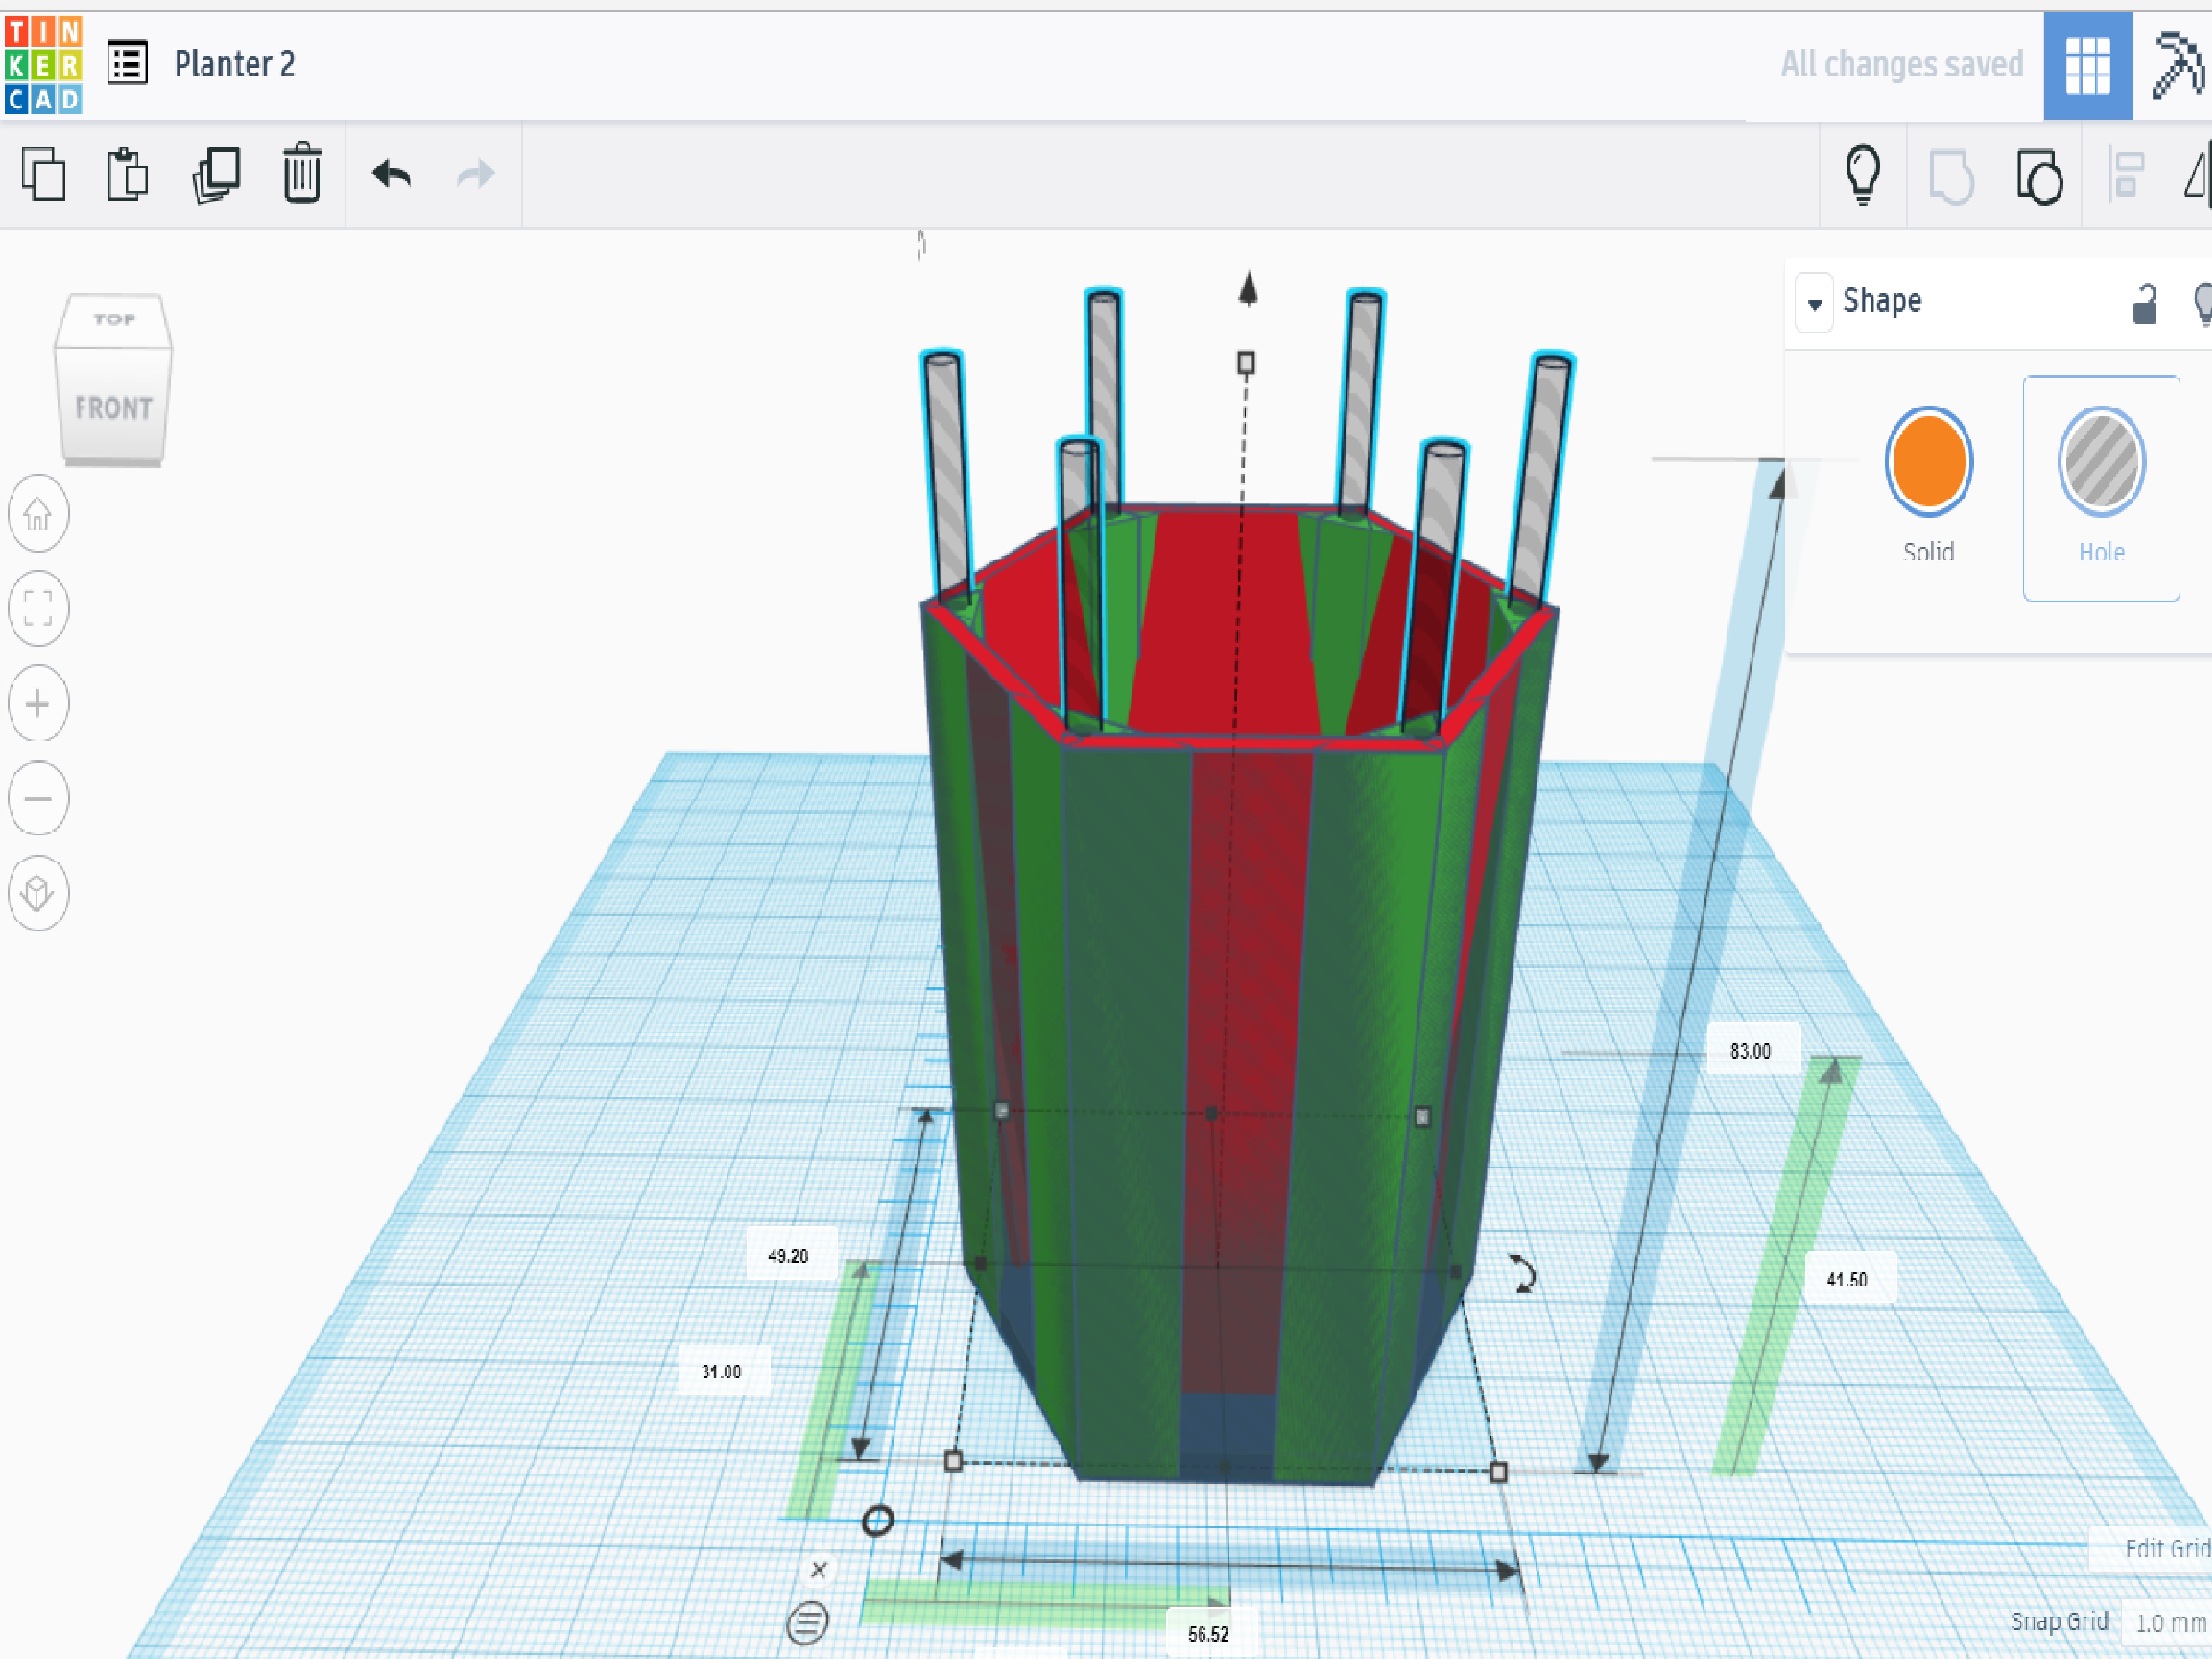Screen dimensions: 2212x1659
Task: Zoom out with the minus button
Action: click(x=38, y=798)
